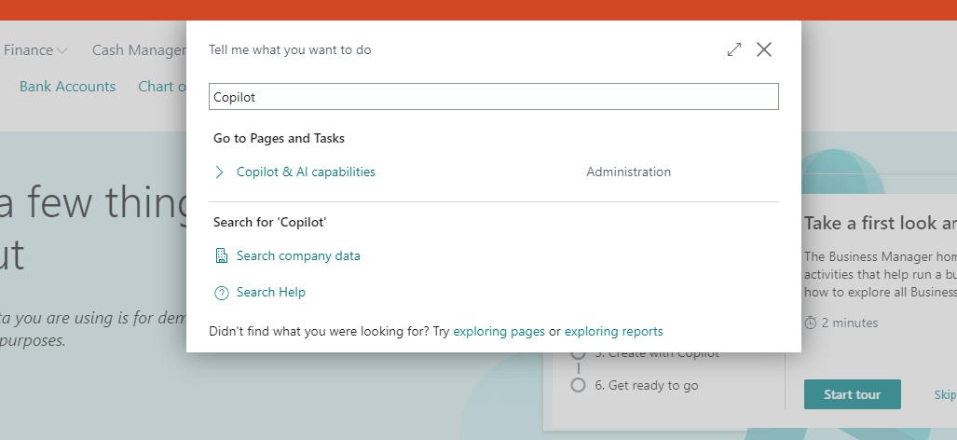Select step 6 Get ready to go circle
This screenshot has height=440, width=957.
pyautogui.click(x=579, y=385)
